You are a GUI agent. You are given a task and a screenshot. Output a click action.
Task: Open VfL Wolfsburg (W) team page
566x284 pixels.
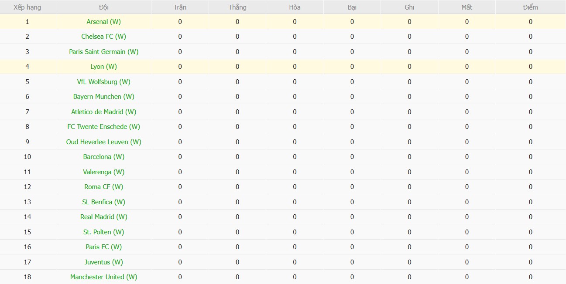103,82
